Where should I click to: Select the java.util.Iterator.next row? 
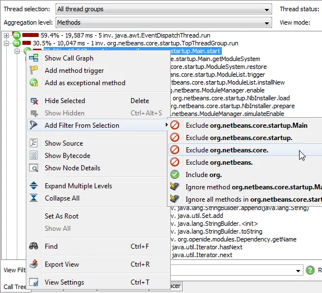pos(202,255)
